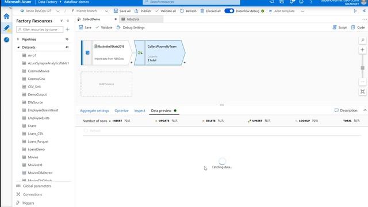Image resolution: width=368 pixels, height=207 pixels.
Task: Select the CollectPlayersByTeam aggregate node
Action: coord(160,52)
